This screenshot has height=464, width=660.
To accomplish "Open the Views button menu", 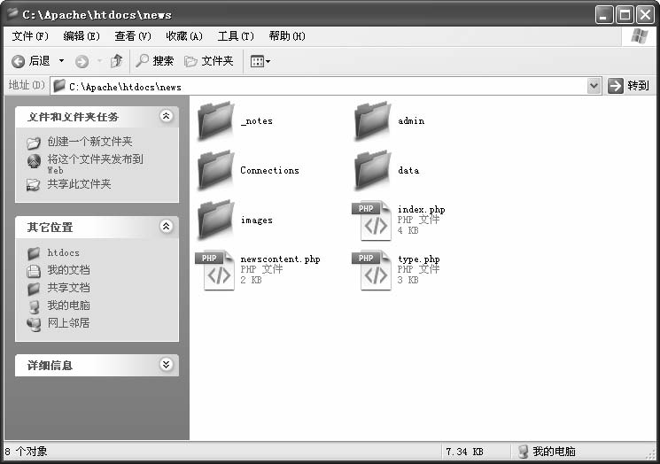I will 260,61.
